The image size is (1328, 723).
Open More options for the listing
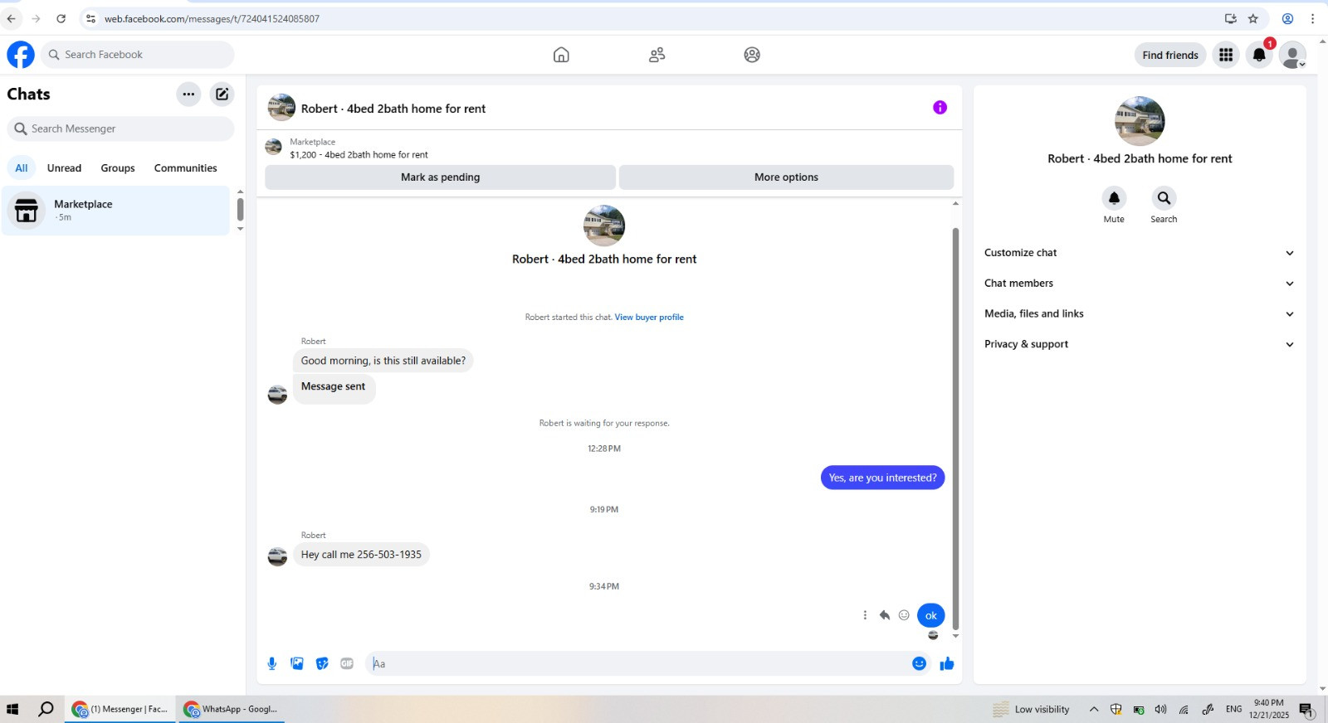[x=786, y=177]
